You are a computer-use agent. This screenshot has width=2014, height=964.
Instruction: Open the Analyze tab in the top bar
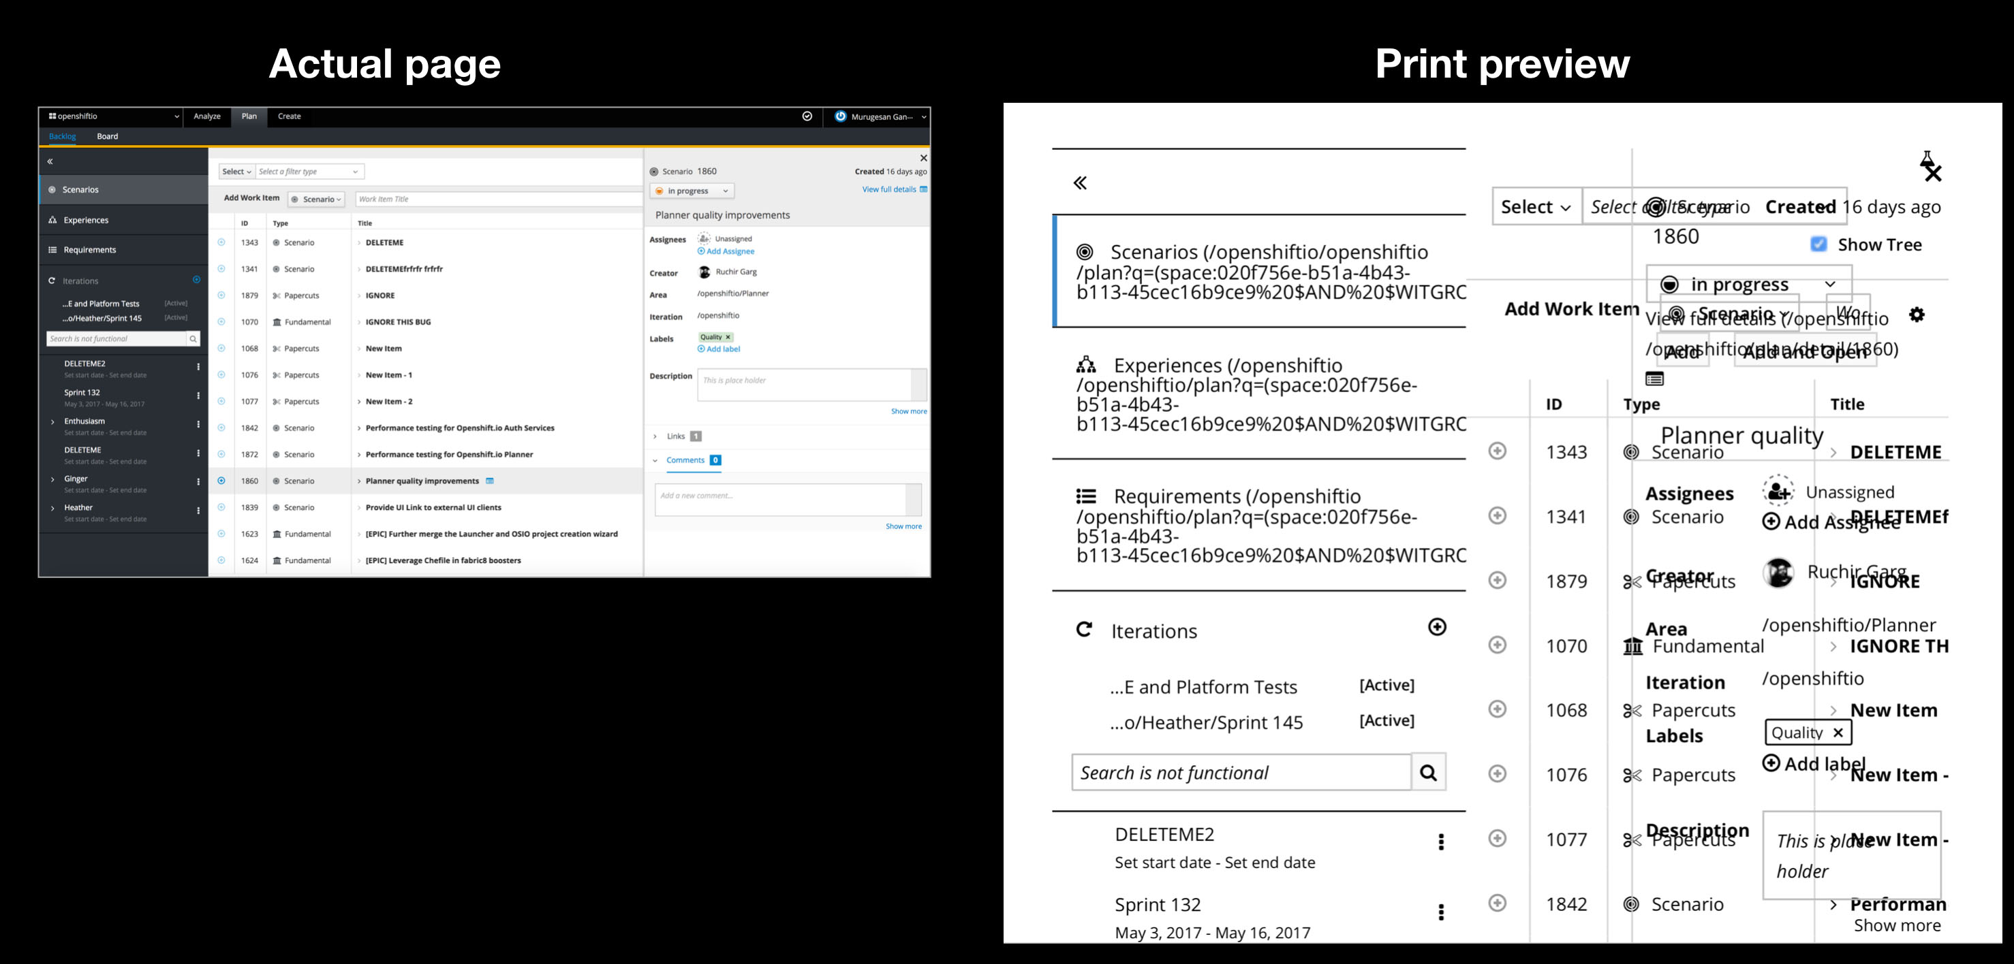tap(206, 116)
